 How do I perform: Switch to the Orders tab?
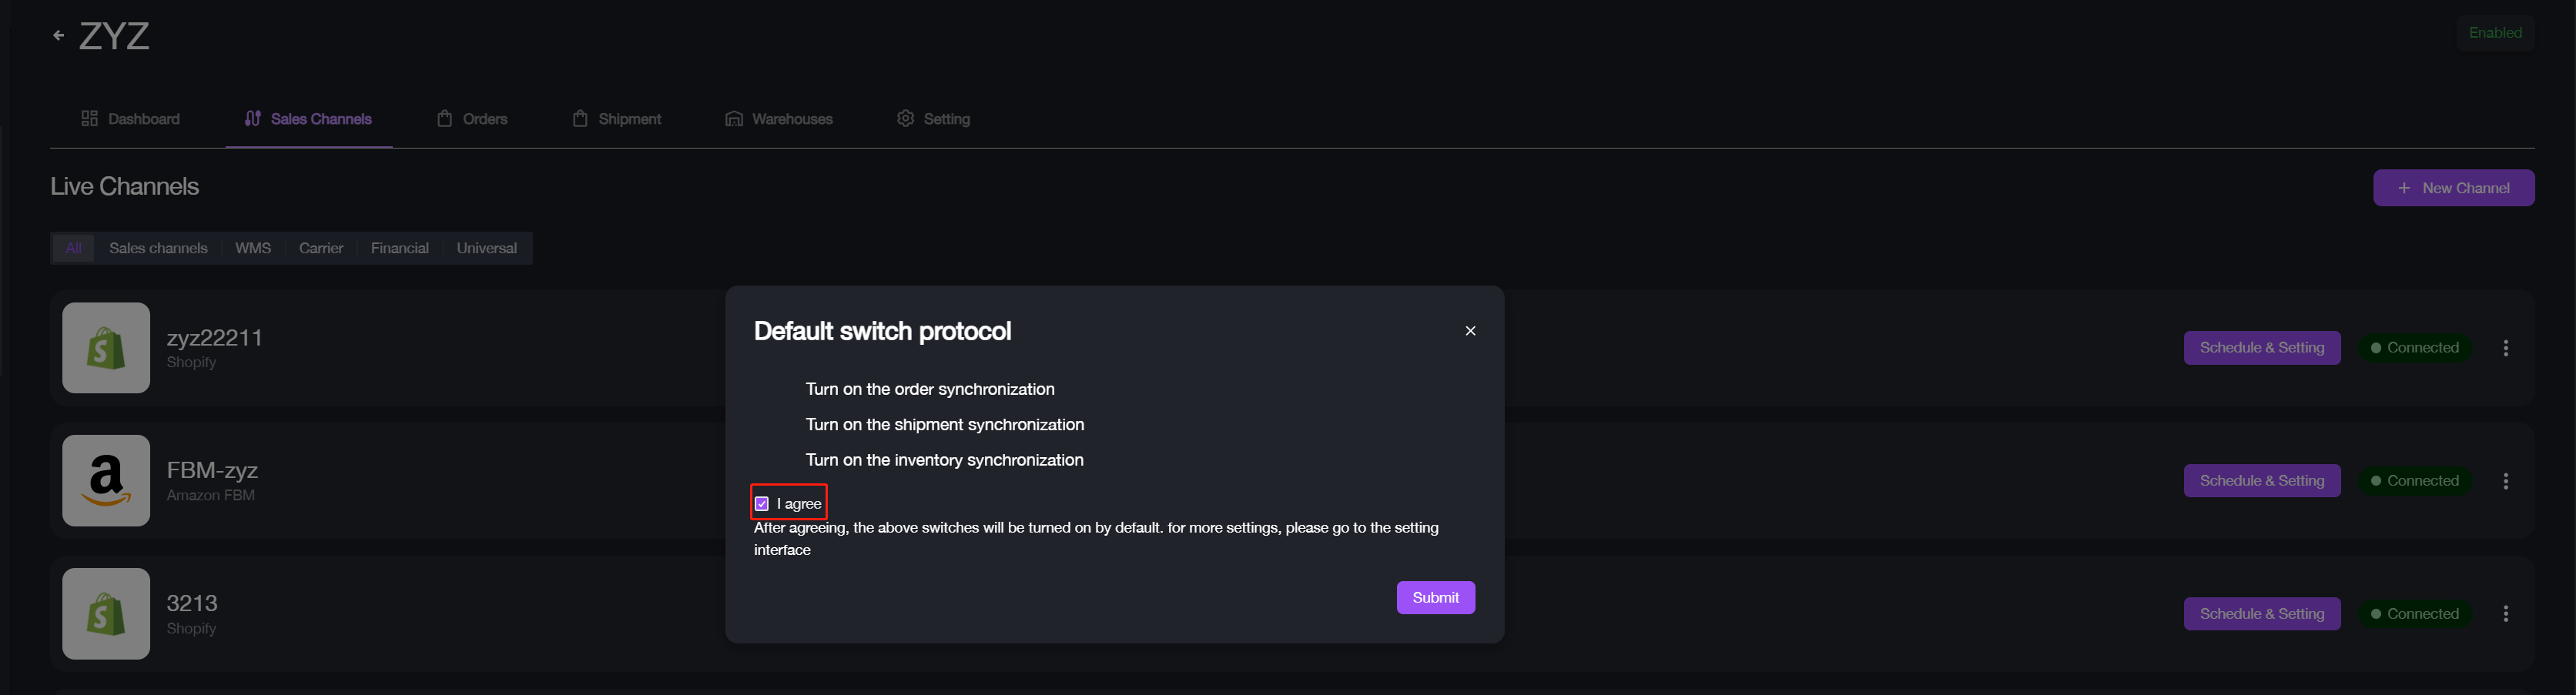[472, 119]
